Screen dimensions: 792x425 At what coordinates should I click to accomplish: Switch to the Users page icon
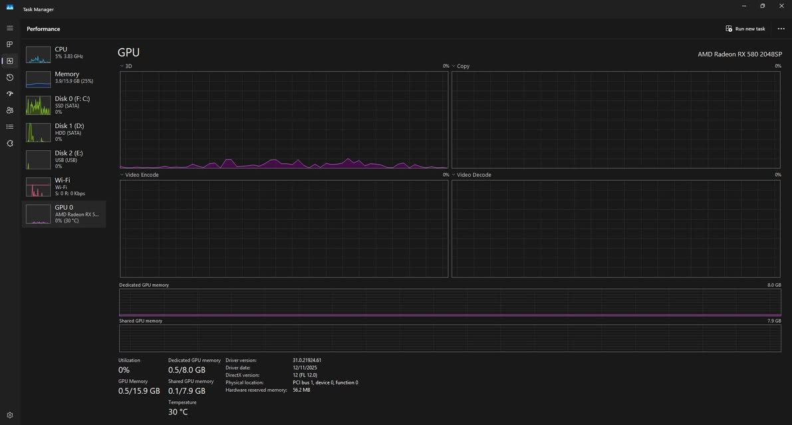coord(10,110)
